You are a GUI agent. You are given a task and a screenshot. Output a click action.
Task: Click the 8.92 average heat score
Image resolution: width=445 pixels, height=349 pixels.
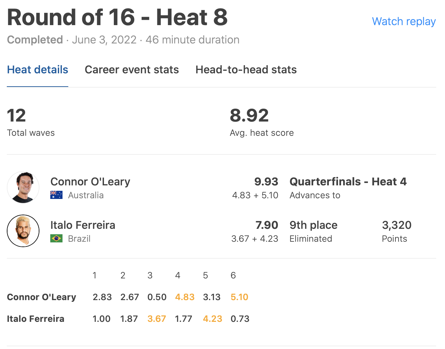(249, 115)
